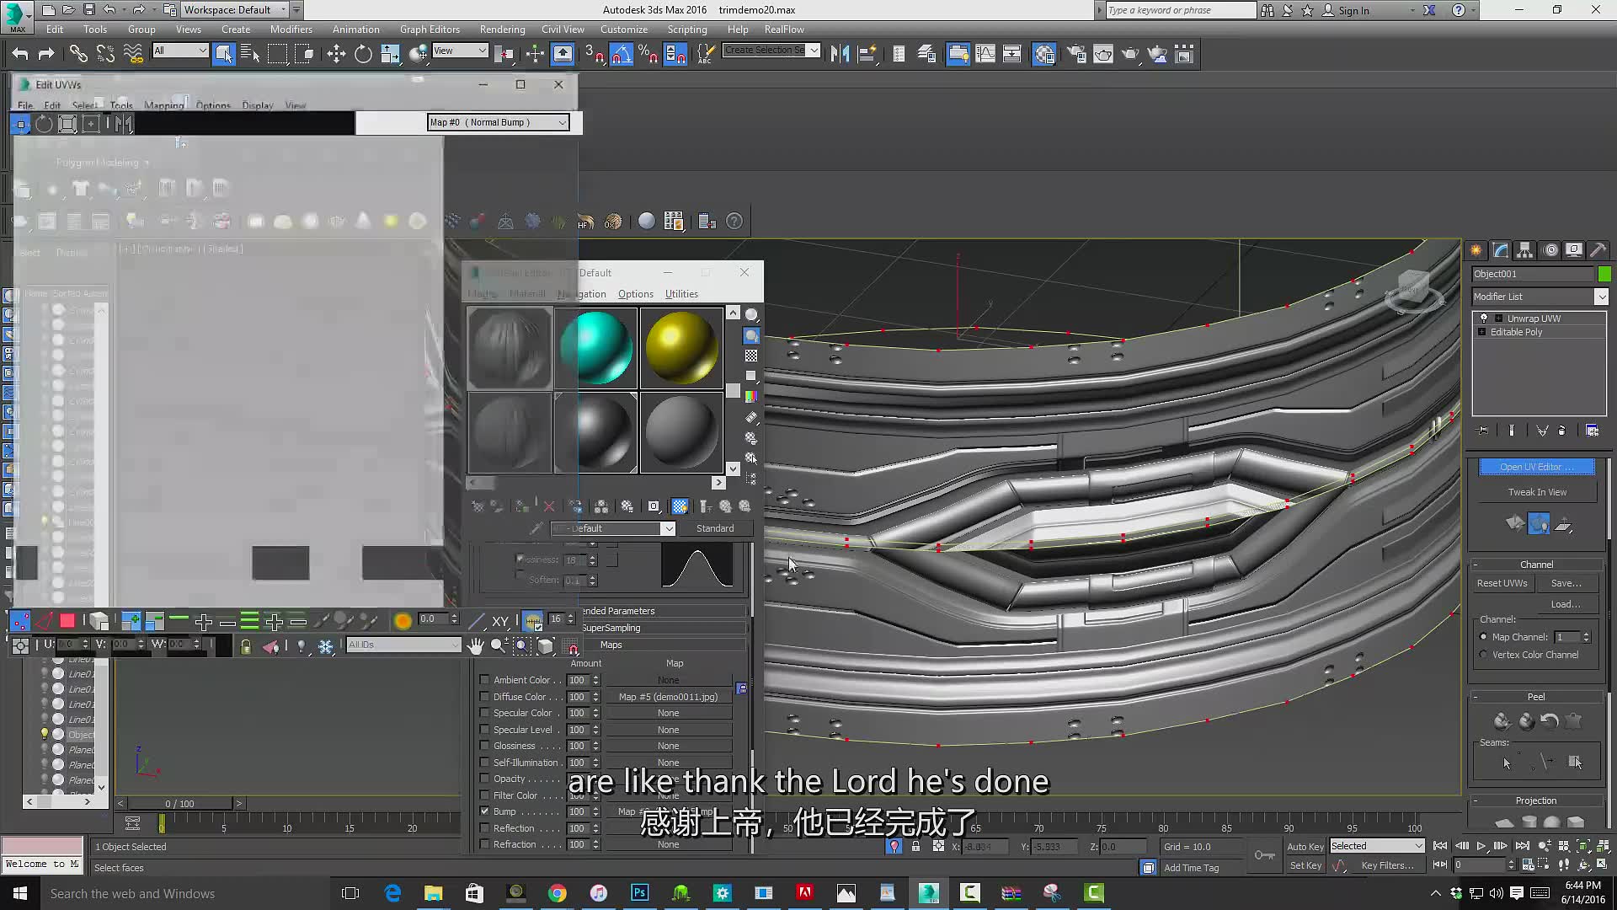The image size is (1617, 910).
Task: Activate the Select Object tool
Action: tap(224, 54)
